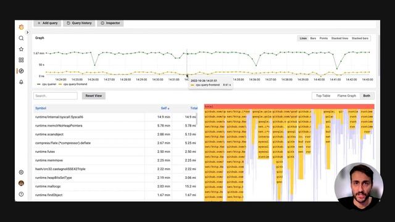Open the Help question mark icon
This screenshot has width=395, height=222.
pos(21,194)
